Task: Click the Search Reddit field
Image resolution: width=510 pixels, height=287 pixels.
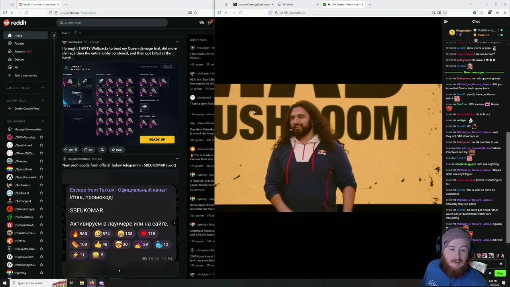Action: (112, 23)
